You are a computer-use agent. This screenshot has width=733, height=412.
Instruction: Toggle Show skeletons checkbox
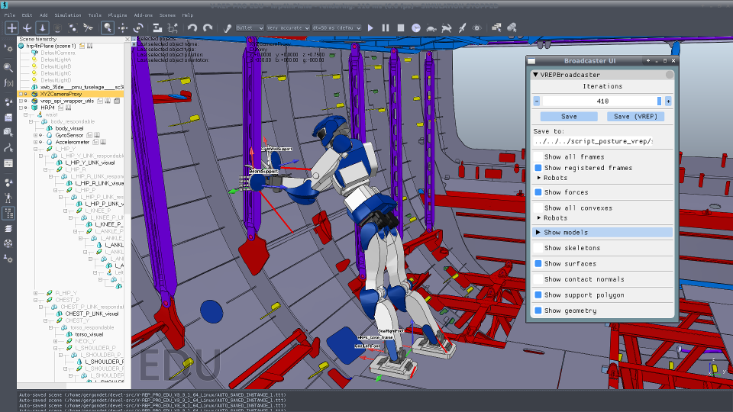click(538, 248)
